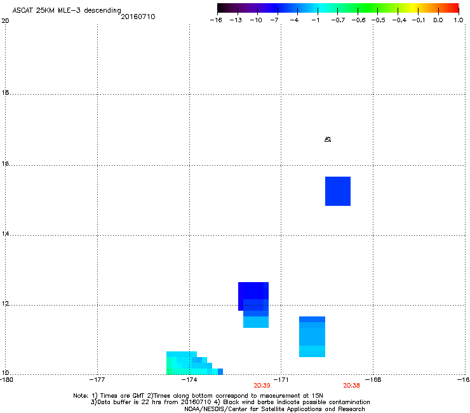Click the latitude axis label 16

click(x=5, y=163)
